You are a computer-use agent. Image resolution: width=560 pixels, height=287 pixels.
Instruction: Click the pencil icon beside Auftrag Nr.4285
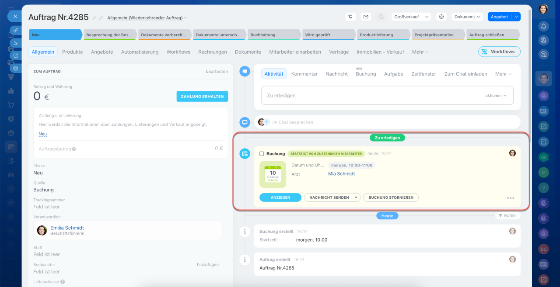(94, 18)
